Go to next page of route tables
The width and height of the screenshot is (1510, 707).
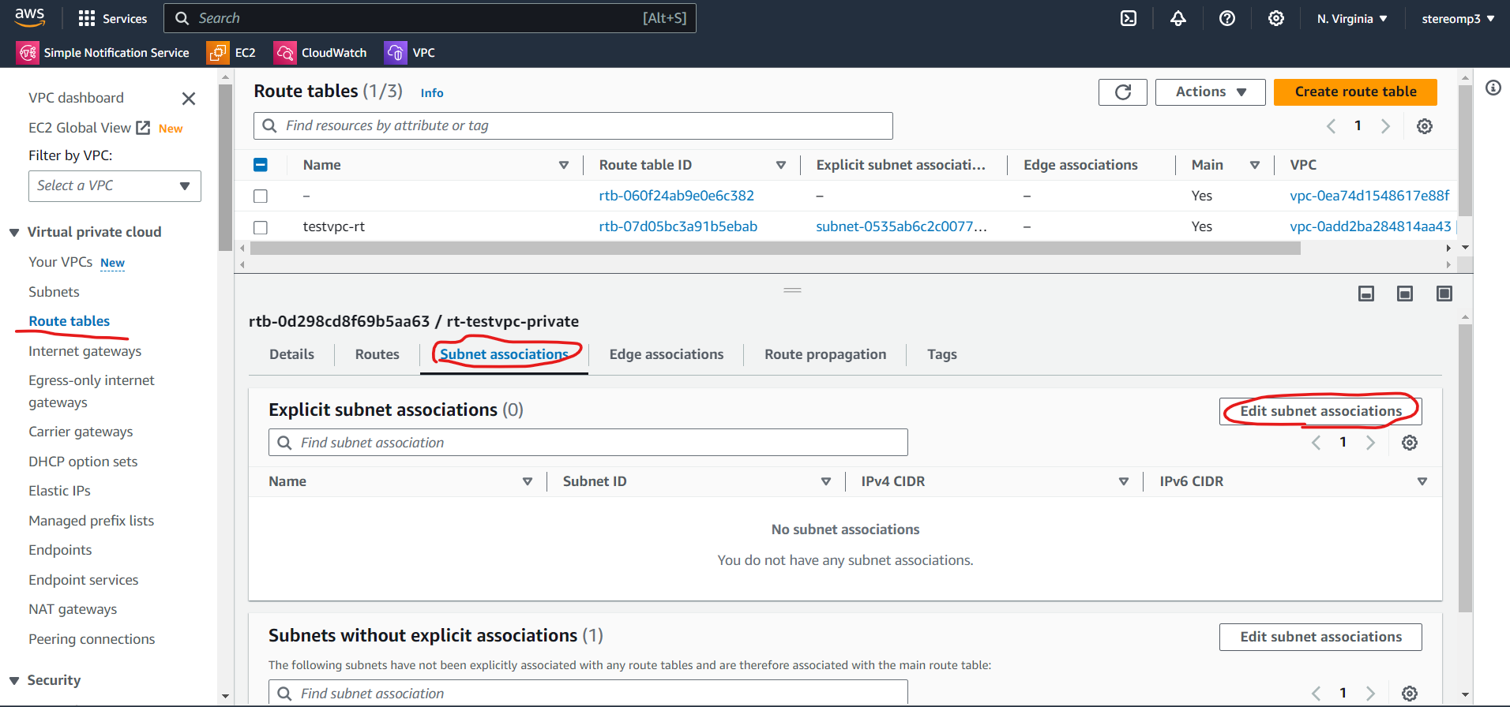tap(1384, 126)
